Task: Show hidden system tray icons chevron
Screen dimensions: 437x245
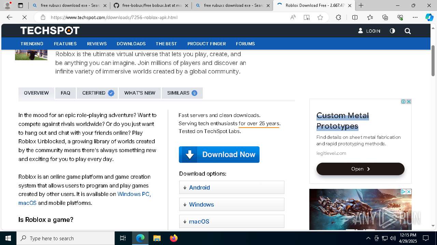Action: tap(368, 238)
